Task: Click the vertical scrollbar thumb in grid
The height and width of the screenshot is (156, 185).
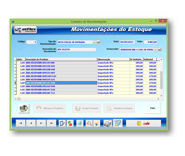Action: [x=161, y=80]
